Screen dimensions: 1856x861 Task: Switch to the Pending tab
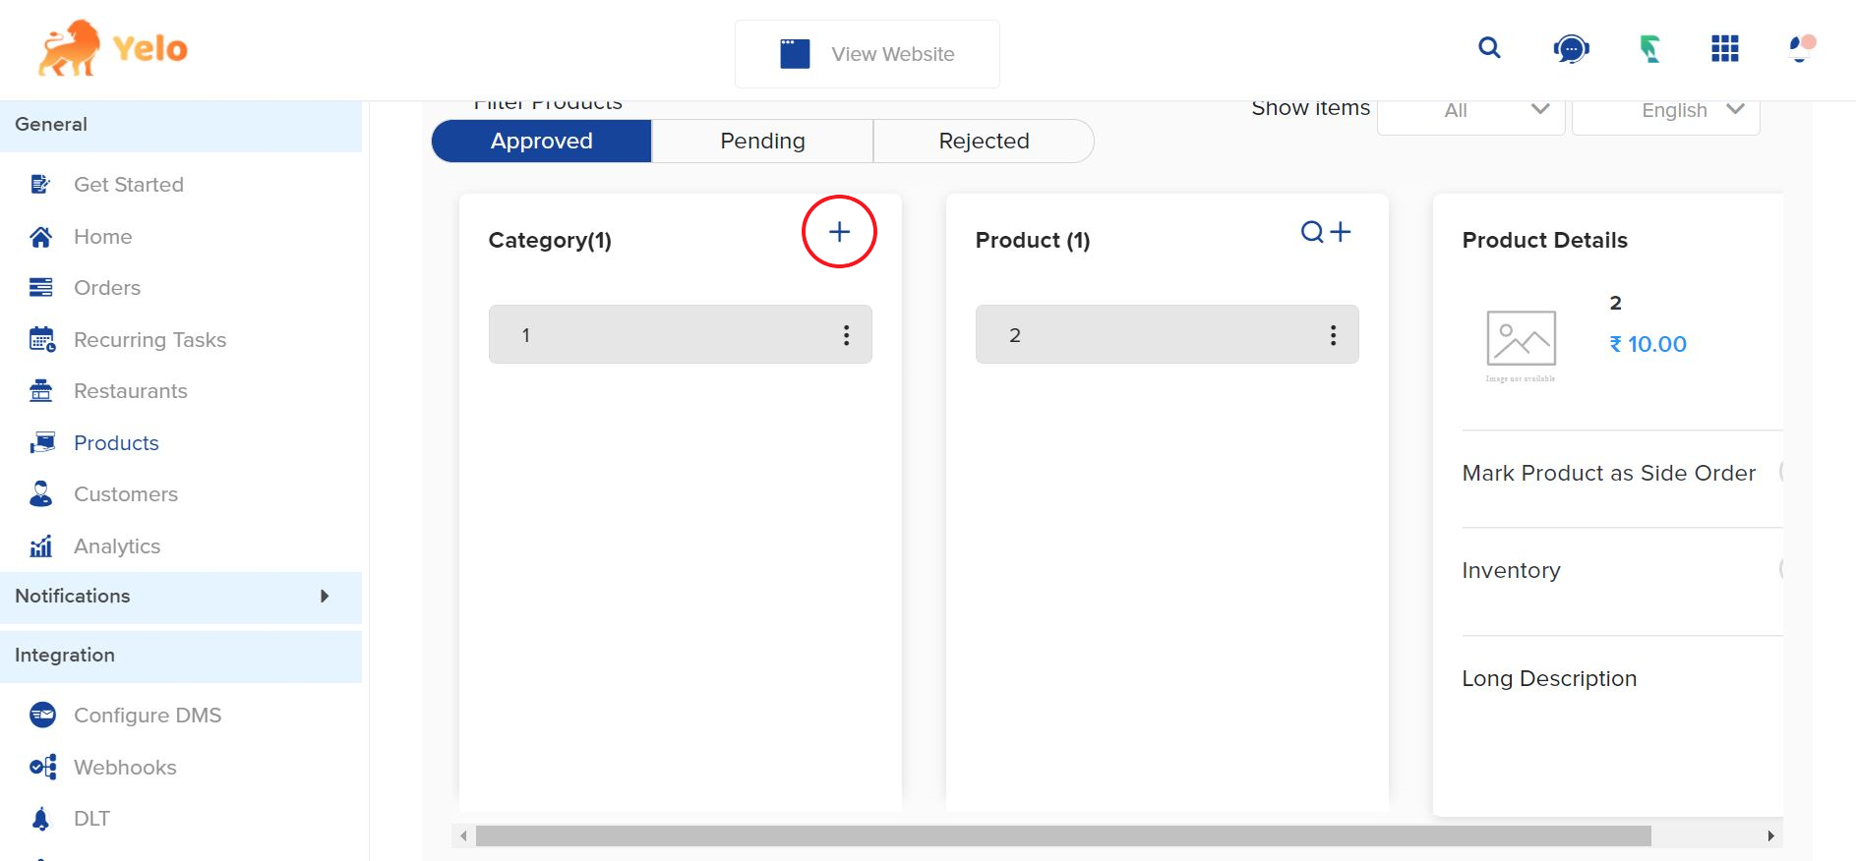click(x=762, y=141)
